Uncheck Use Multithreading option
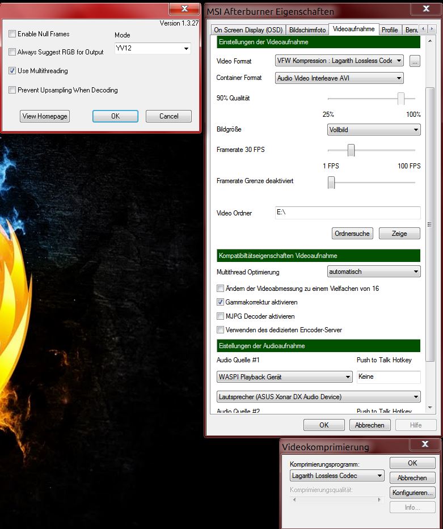 click(x=12, y=71)
